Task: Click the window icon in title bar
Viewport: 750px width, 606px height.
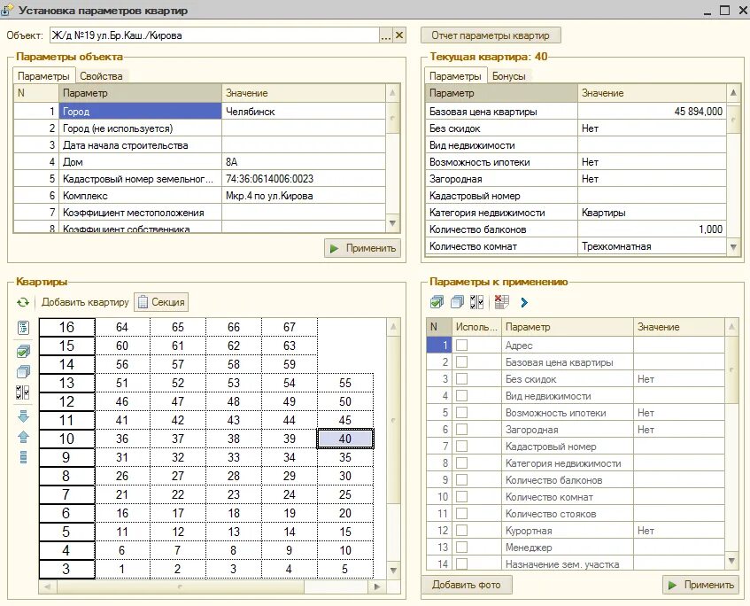Action: point(6,10)
